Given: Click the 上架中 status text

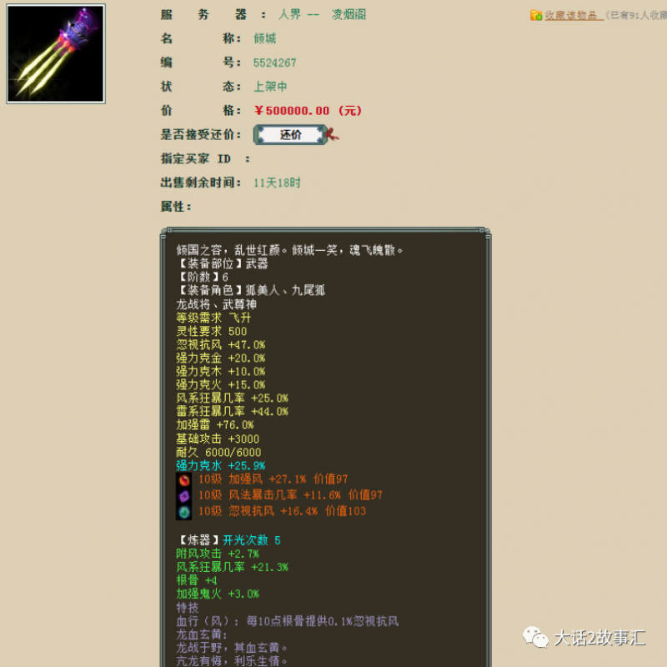Looking at the screenshot, I should click(x=270, y=87).
